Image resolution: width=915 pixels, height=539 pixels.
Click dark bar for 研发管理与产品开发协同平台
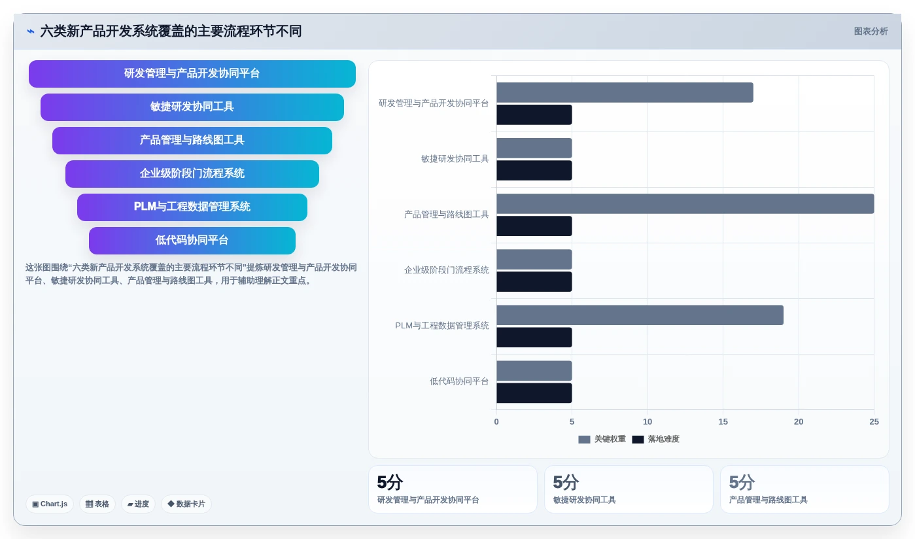point(534,115)
